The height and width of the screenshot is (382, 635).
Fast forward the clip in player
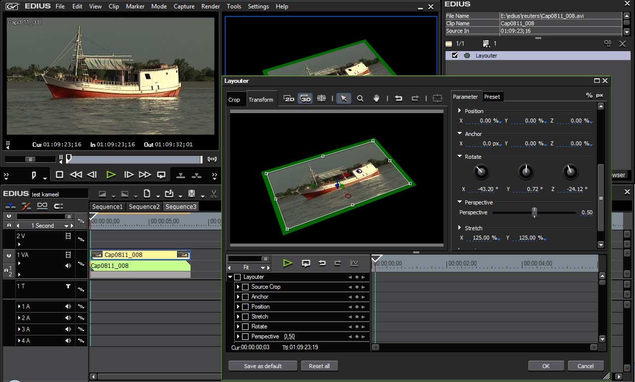(x=145, y=175)
